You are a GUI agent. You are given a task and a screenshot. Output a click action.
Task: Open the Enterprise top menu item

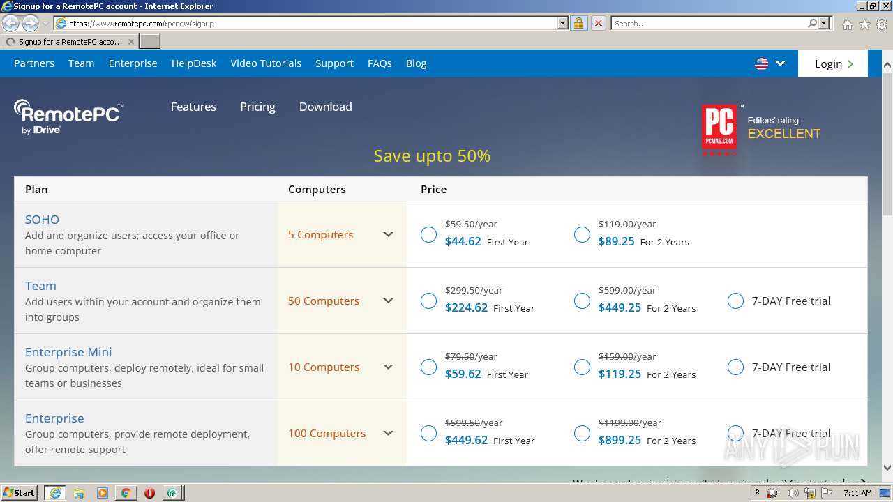point(133,63)
